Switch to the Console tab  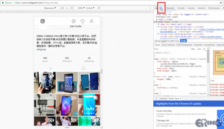pyautogui.click(x=181, y=8)
